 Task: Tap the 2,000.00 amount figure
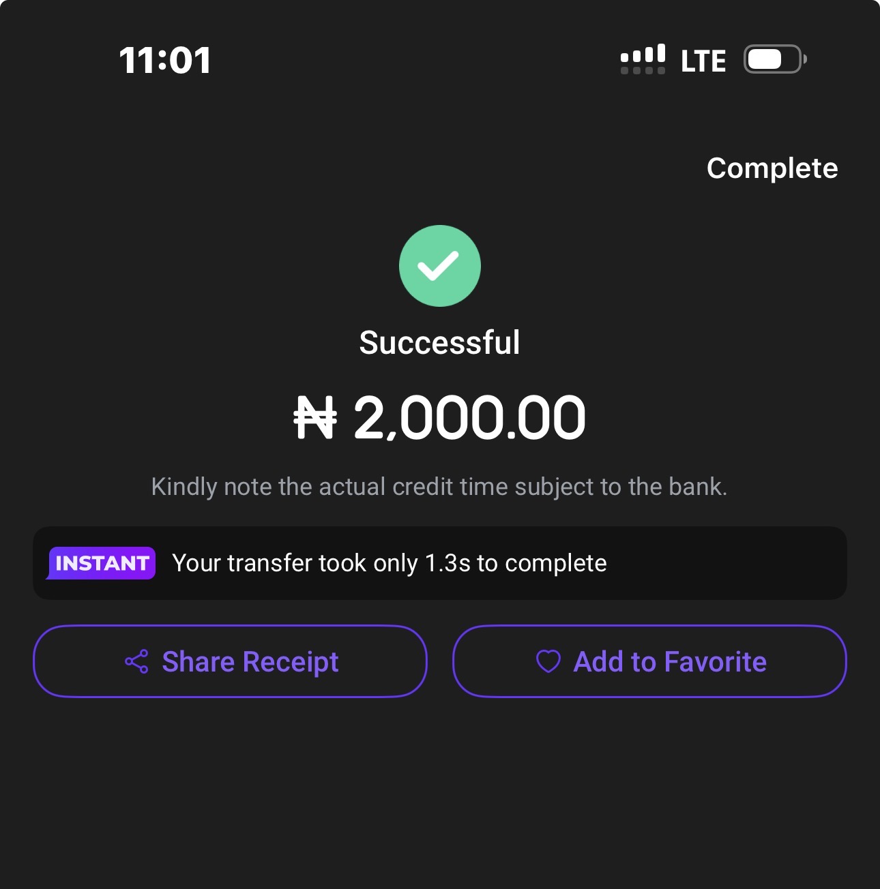(x=469, y=418)
